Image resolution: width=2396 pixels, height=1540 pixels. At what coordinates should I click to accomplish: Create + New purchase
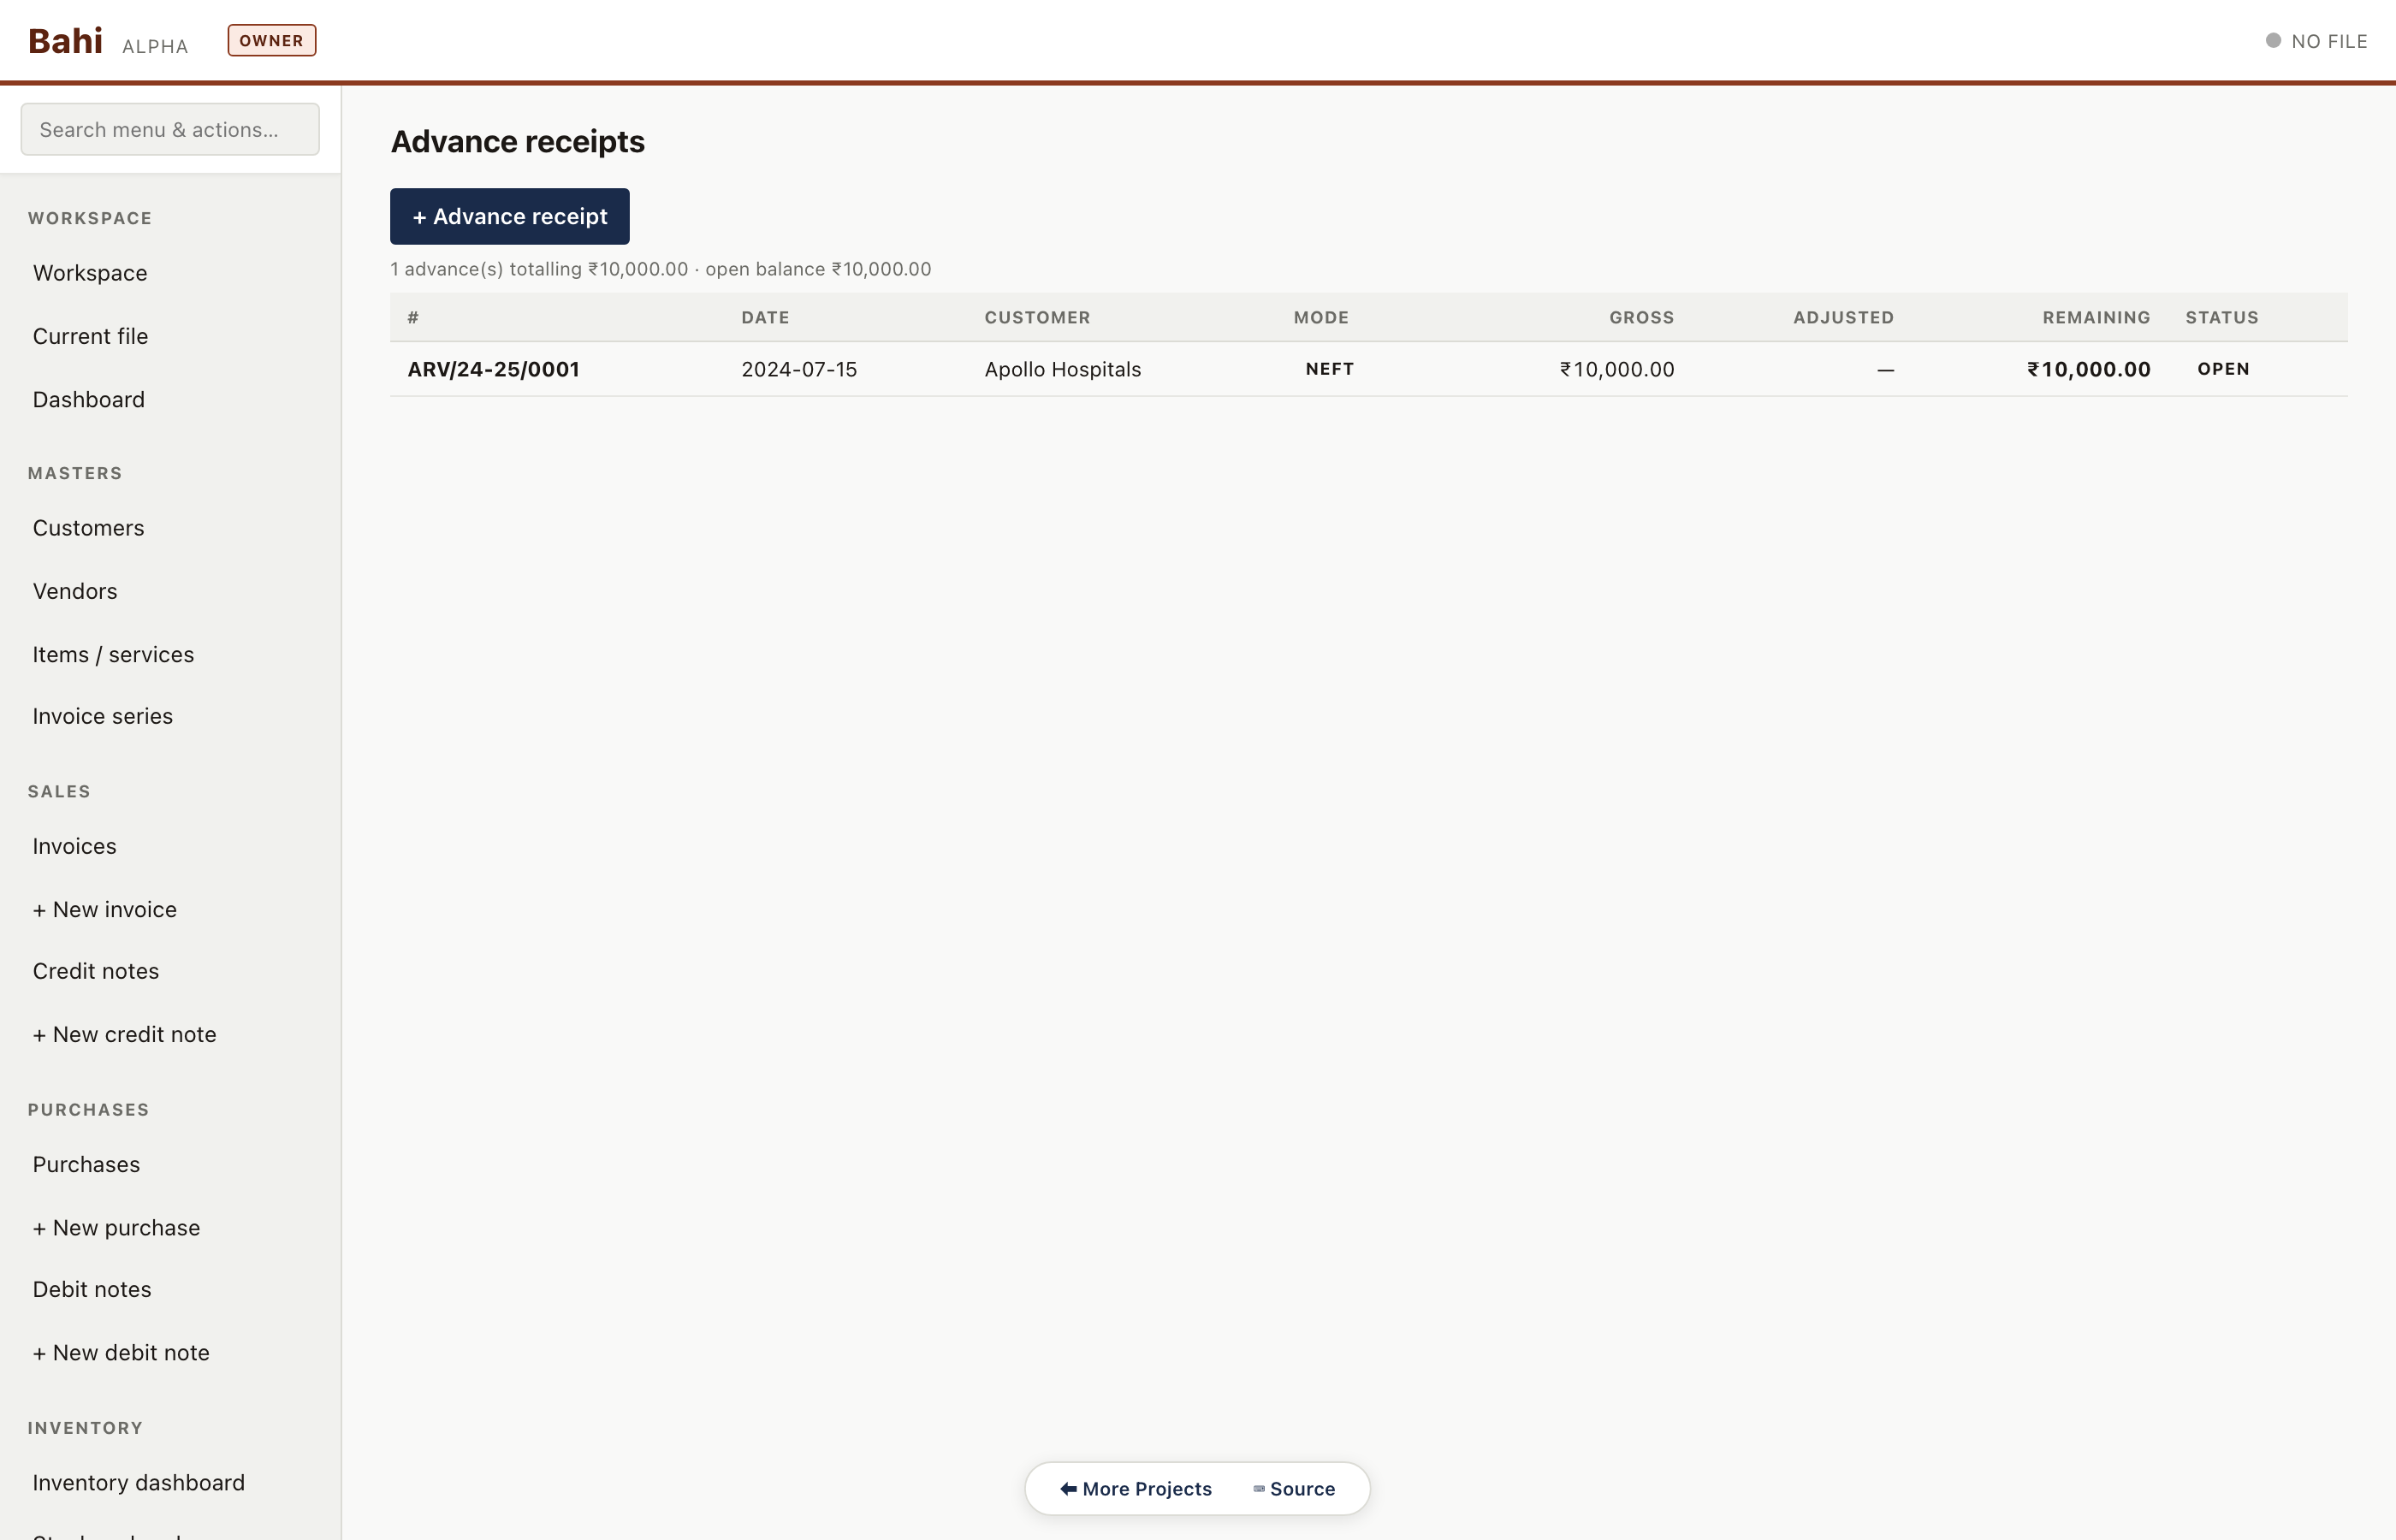click(x=116, y=1228)
